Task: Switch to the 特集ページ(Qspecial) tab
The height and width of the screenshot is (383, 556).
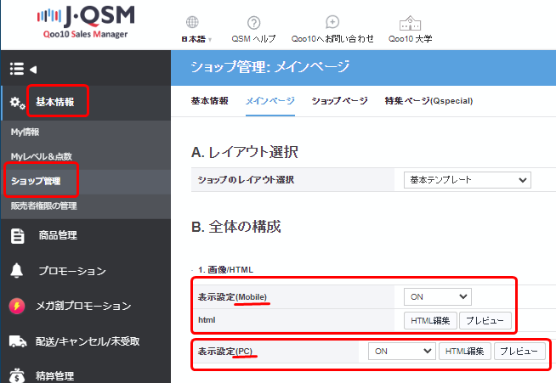Action: click(x=428, y=101)
